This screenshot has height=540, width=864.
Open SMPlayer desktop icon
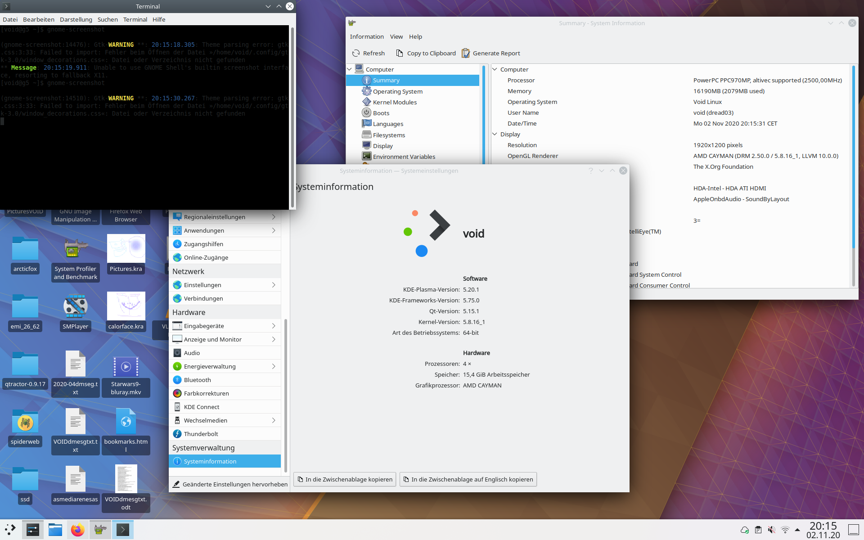pos(75,307)
